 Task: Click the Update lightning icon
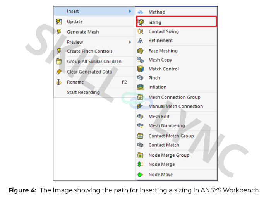click(x=59, y=22)
